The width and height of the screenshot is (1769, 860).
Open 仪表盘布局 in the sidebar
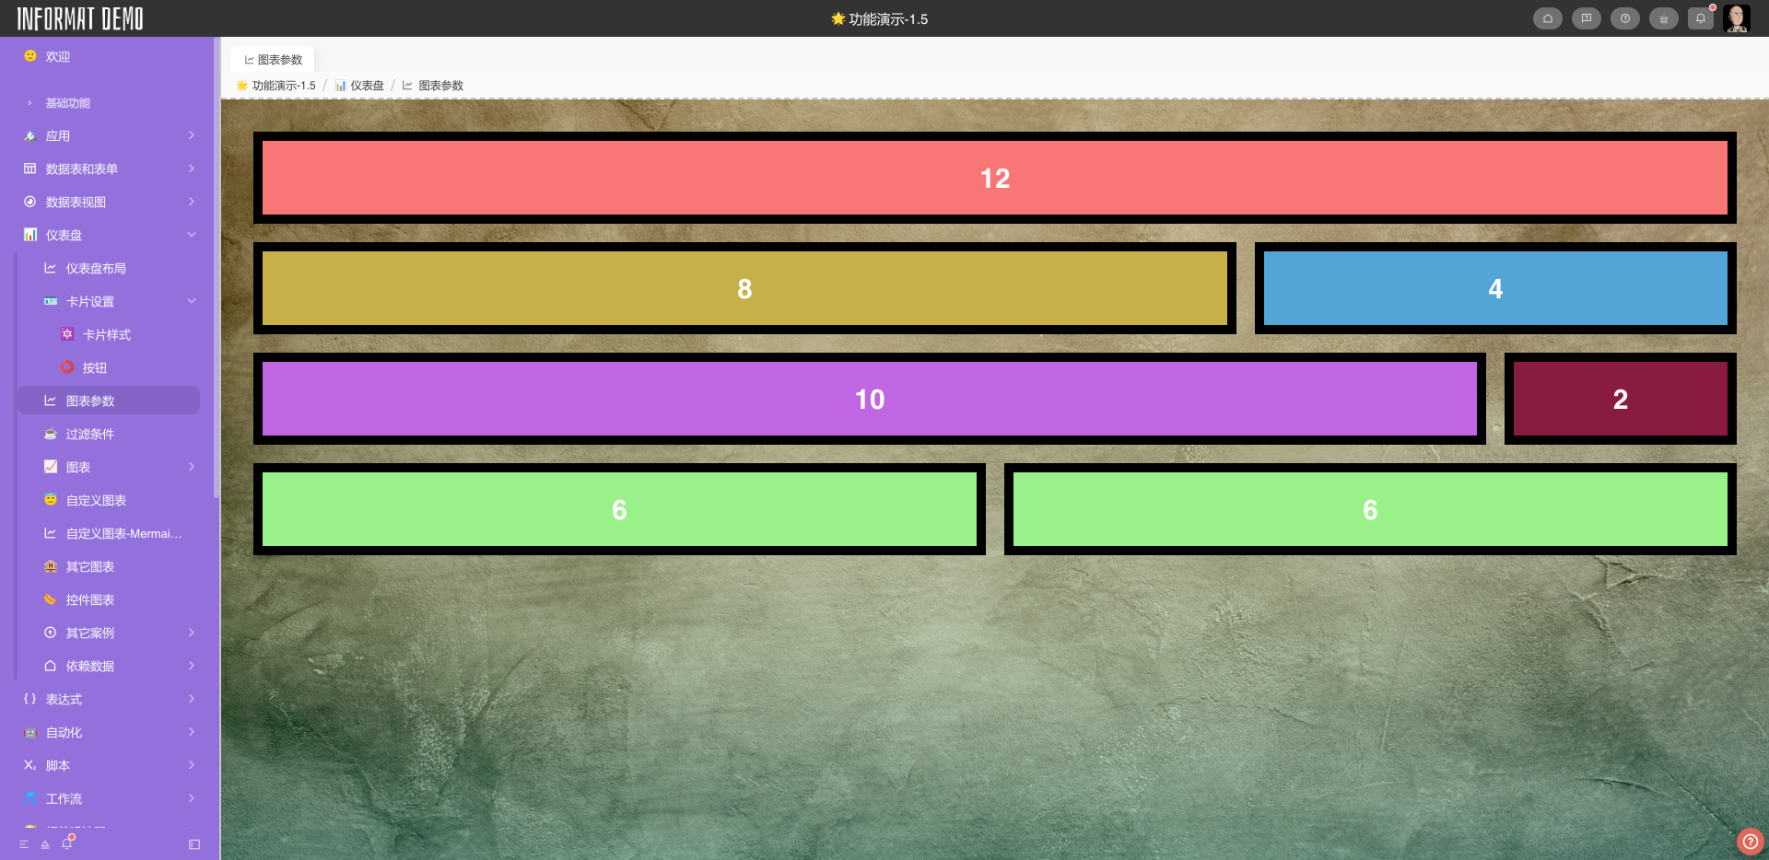click(x=96, y=268)
